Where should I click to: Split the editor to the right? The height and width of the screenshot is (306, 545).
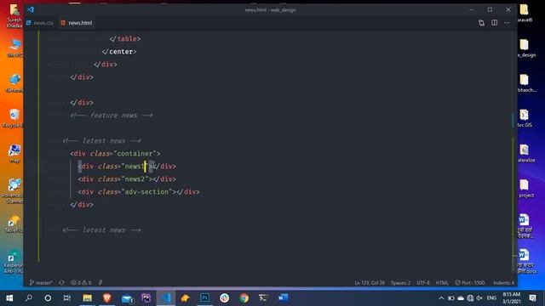494,23
